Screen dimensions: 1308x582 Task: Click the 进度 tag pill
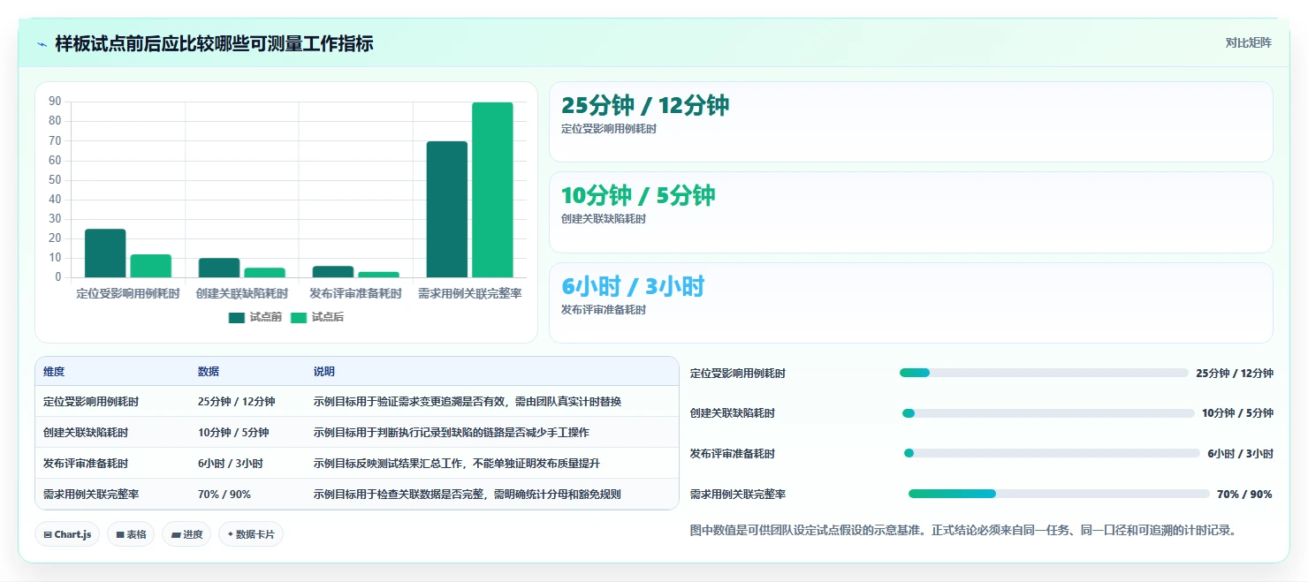click(x=186, y=534)
